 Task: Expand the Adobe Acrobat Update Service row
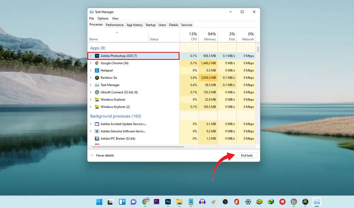(91, 124)
